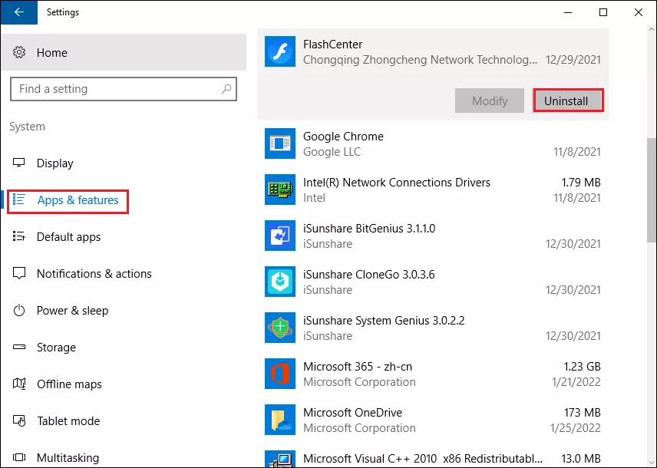Click the Offline maps icon
The height and width of the screenshot is (468, 657).
[x=19, y=384]
